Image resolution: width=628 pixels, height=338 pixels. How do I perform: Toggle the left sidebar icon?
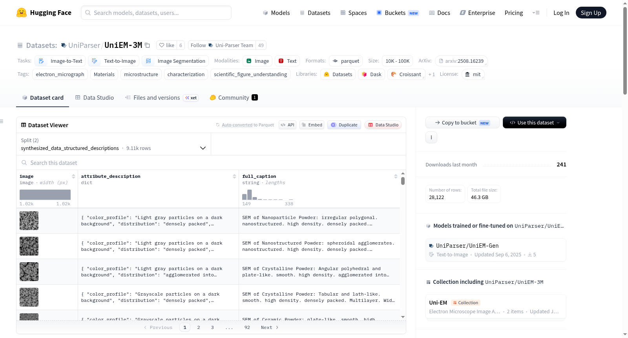click(2, 121)
